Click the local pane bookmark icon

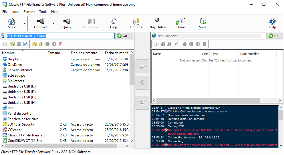pyautogui.click(x=61, y=44)
